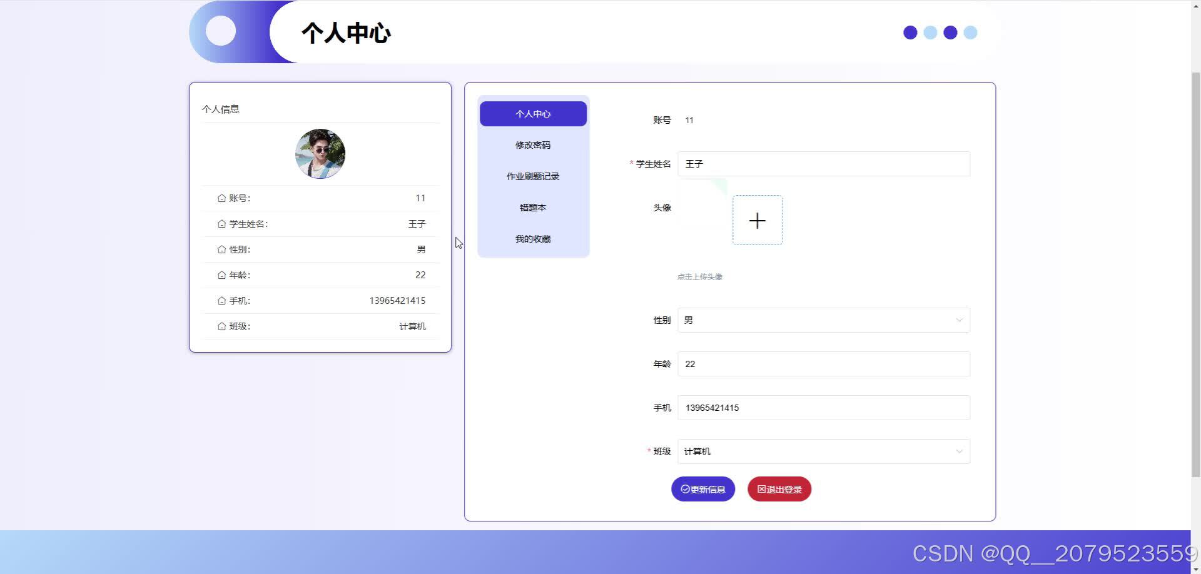Click inside the 年龄 age input field

coord(823,363)
